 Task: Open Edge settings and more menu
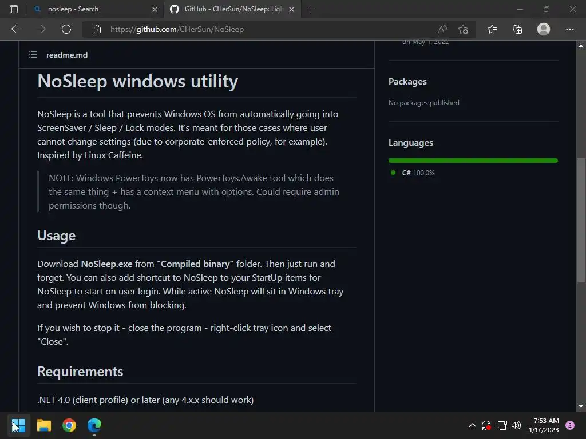[569, 29]
